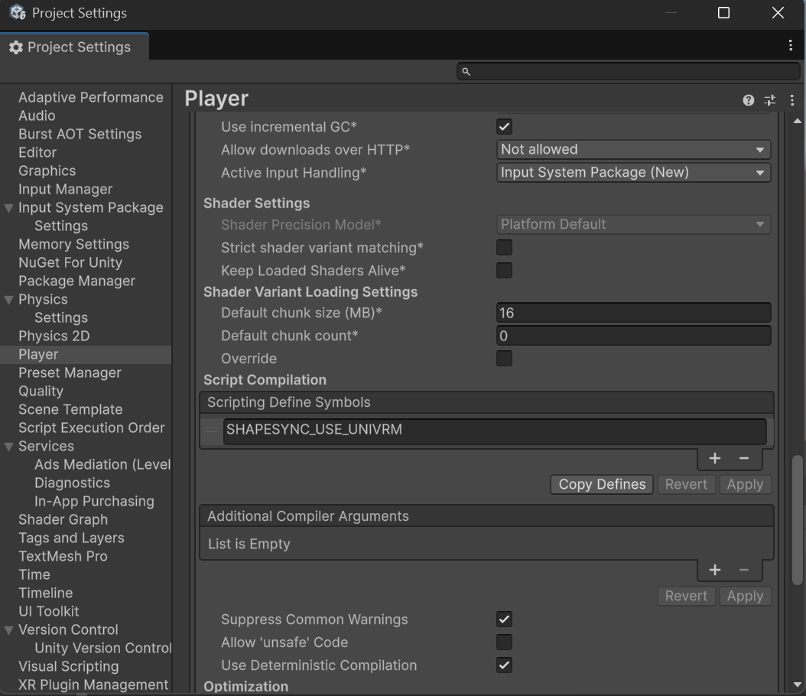This screenshot has width=806, height=696.
Task: Open NuGet For Unity settings
Action: pyautogui.click(x=70, y=262)
